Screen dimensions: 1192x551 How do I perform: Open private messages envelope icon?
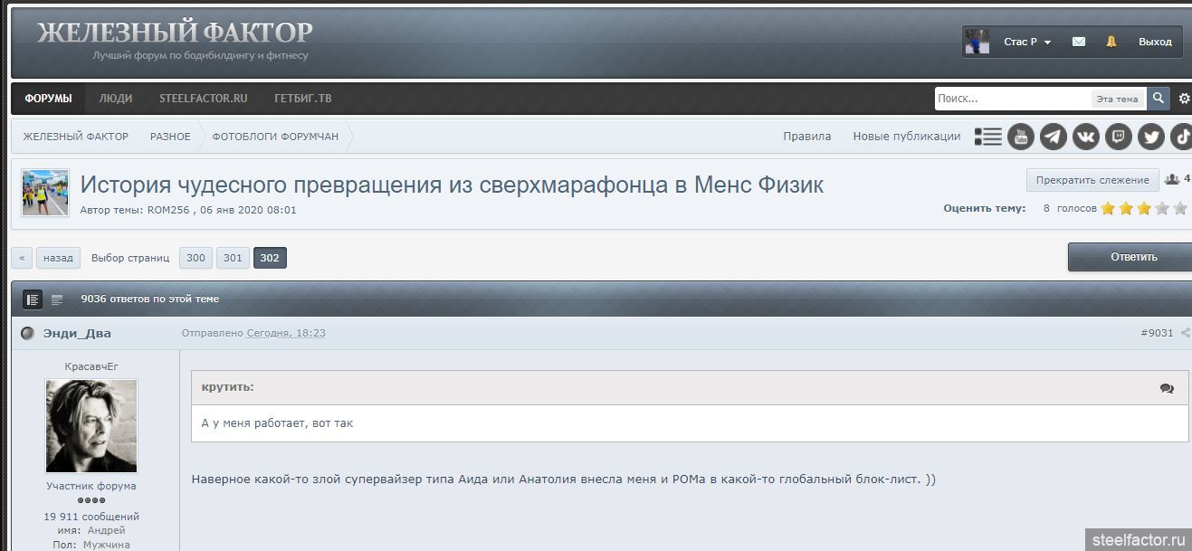click(x=1078, y=42)
